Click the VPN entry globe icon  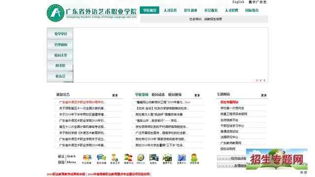point(141,158)
